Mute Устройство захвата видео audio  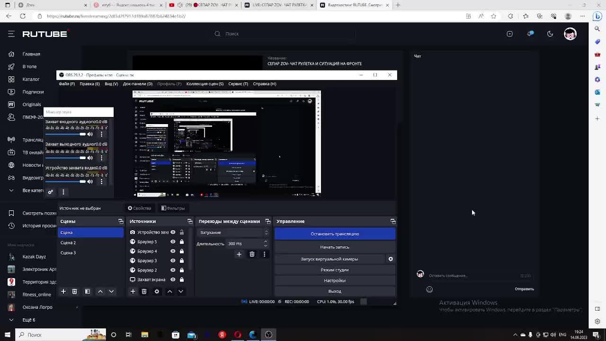point(90,181)
